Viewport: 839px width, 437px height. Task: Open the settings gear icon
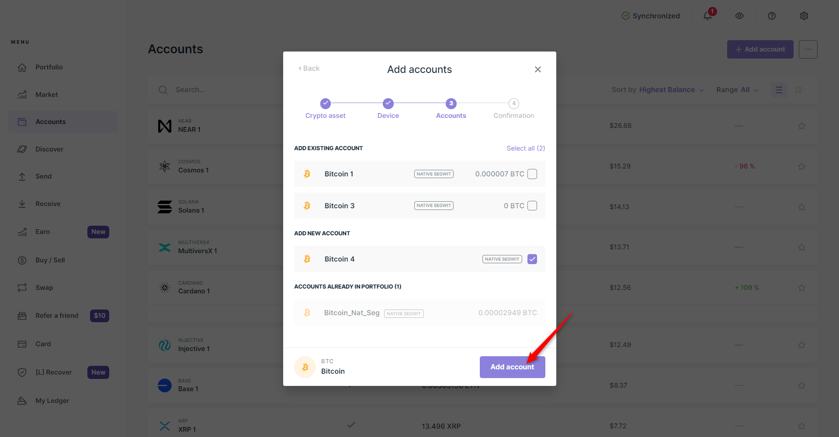(x=804, y=16)
